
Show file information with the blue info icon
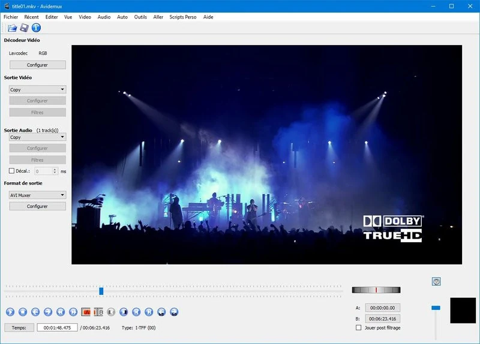pyautogui.click(x=36, y=28)
